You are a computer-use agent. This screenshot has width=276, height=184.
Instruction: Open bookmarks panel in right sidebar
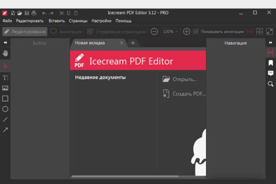(x=271, y=63)
